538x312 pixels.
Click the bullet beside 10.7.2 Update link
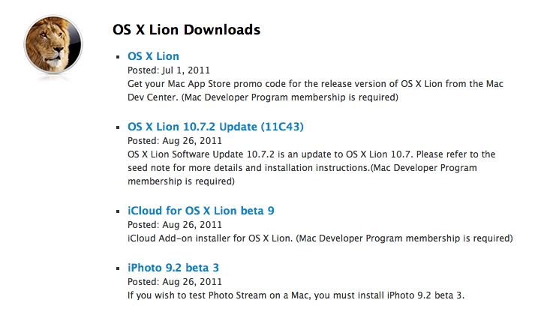coord(117,127)
